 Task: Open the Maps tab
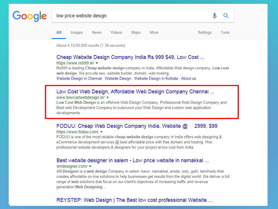click(136, 32)
